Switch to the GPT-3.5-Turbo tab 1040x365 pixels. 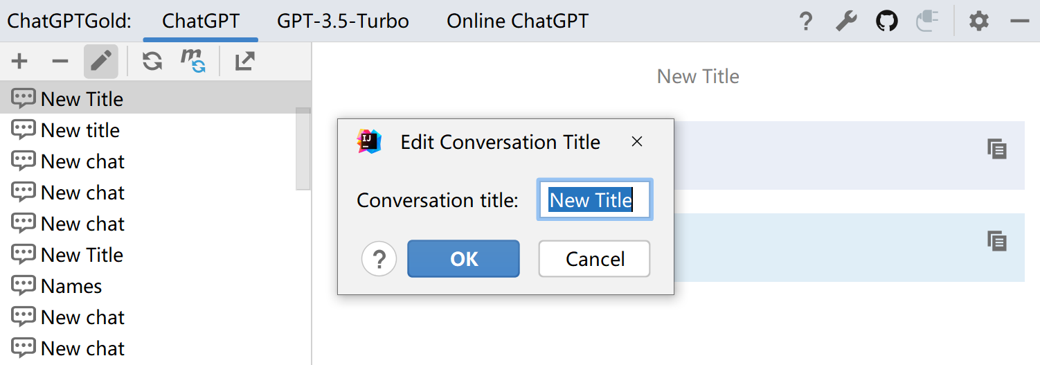pos(343,21)
